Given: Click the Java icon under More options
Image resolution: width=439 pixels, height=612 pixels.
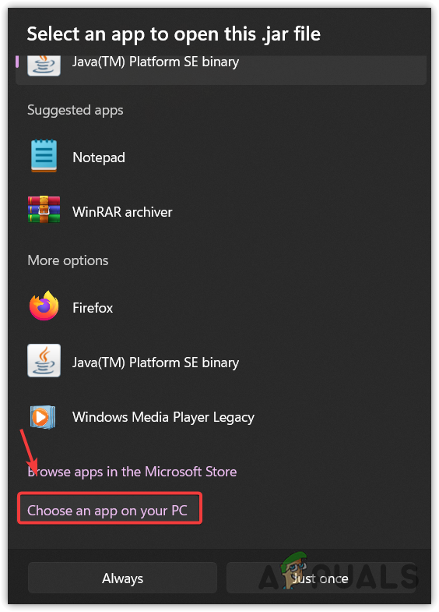Looking at the screenshot, I should (44, 360).
